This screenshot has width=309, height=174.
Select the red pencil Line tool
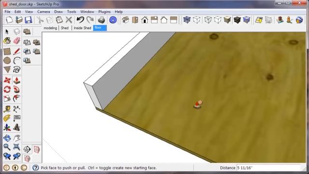click(x=17, y=51)
